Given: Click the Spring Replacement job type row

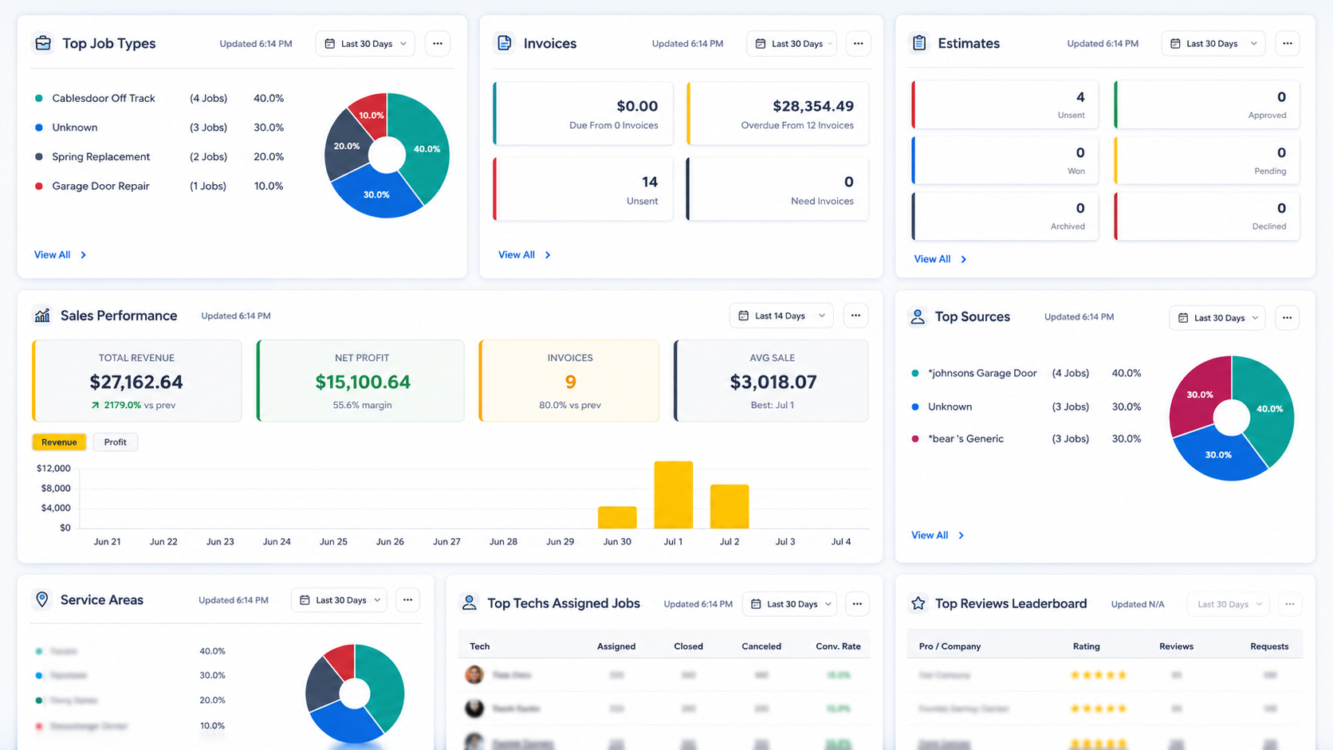Looking at the screenshot, I should [159, 157].
